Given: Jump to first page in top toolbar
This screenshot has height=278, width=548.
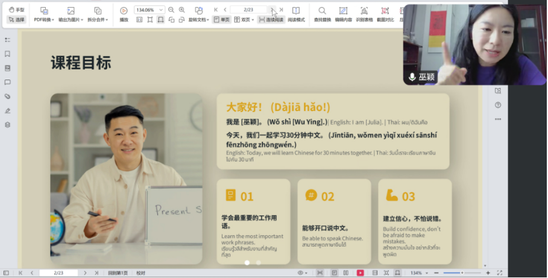Looking at the screenshot, I should click(216, 10).
